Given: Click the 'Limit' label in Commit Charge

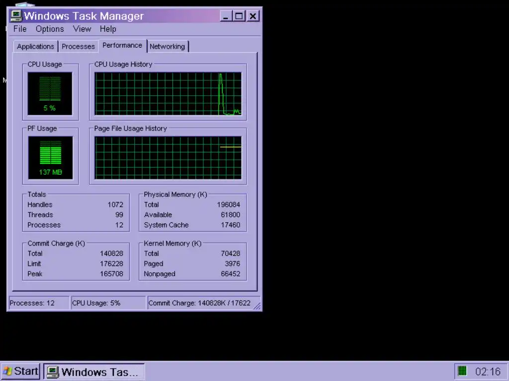Looking at the screenshot, I should coord(34,264).
